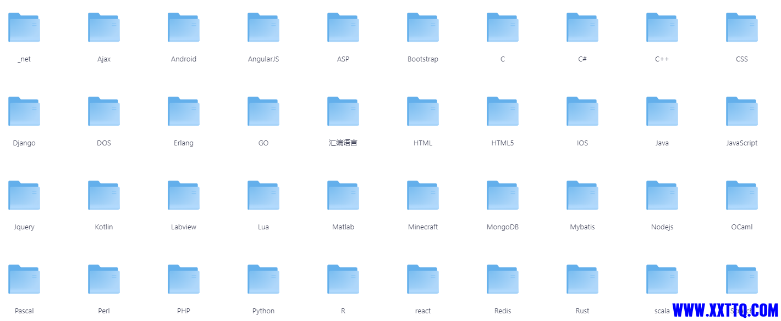
Task: Select the Django folder icon
Action: [x=24, y=111]
